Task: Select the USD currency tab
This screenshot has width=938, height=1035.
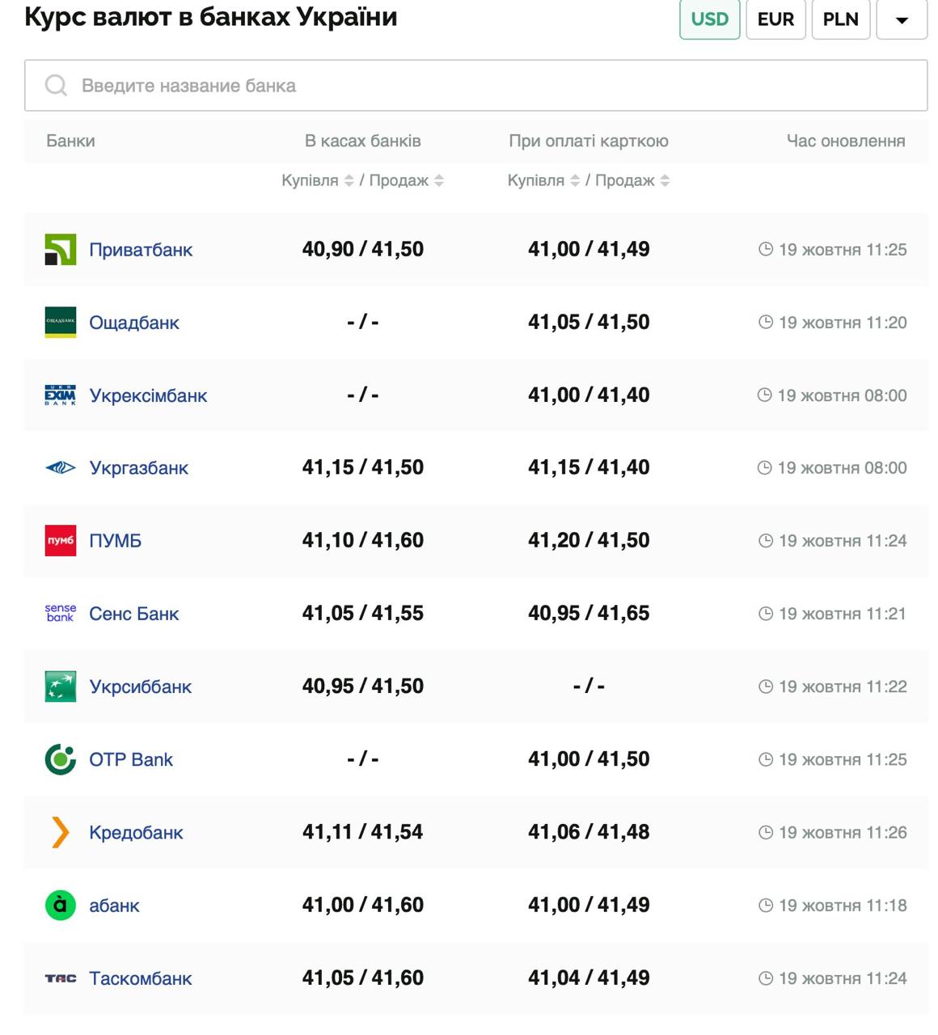Action: [x=709, y=19]
